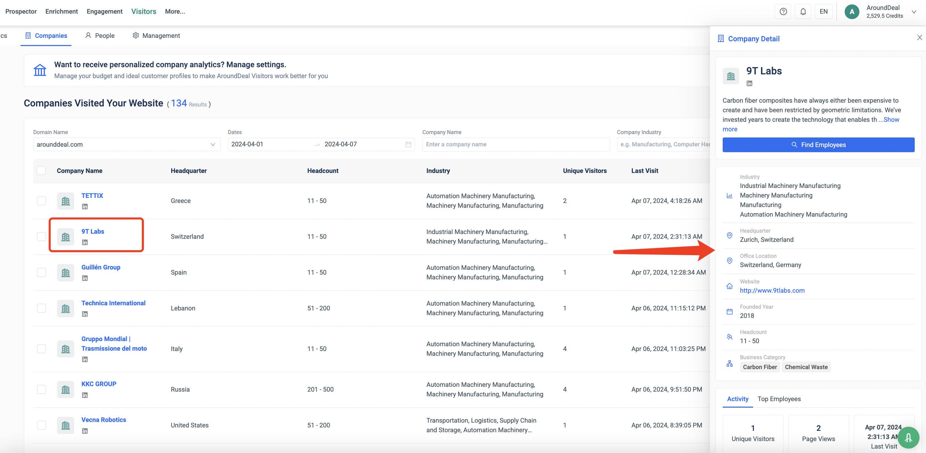The image size is (926, 453).
Task: Check the Guillén Group row checkbox
Action: 42,273
